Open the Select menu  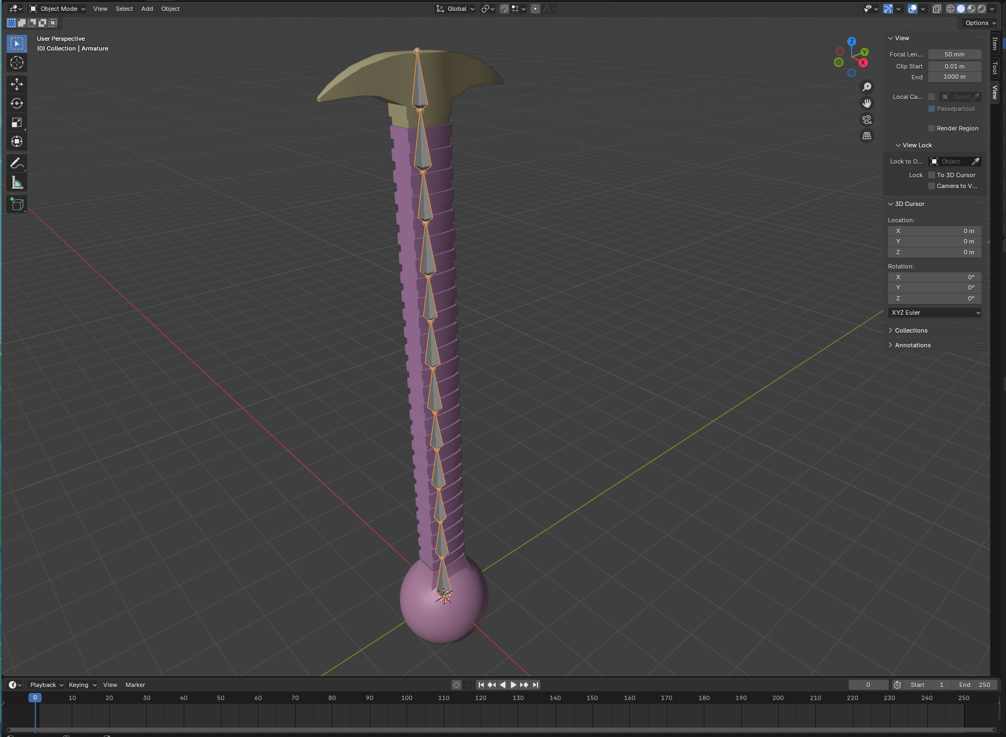coord(124,9)
